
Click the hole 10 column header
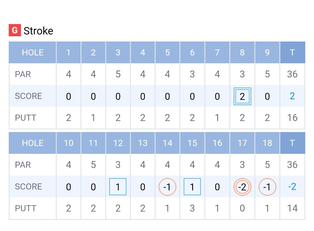click(x=68, y=143)
